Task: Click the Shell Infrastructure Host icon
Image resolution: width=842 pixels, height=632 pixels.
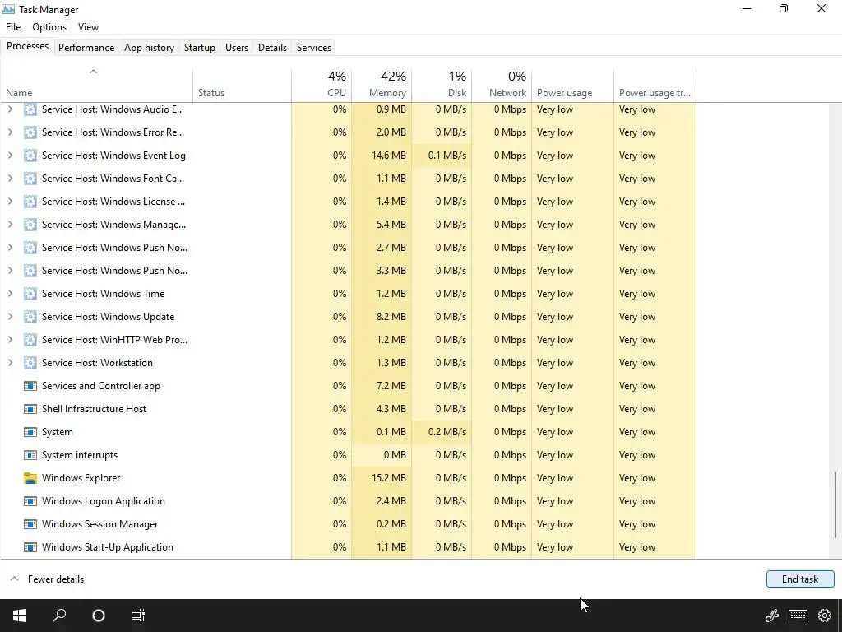Action: (30, 409)
